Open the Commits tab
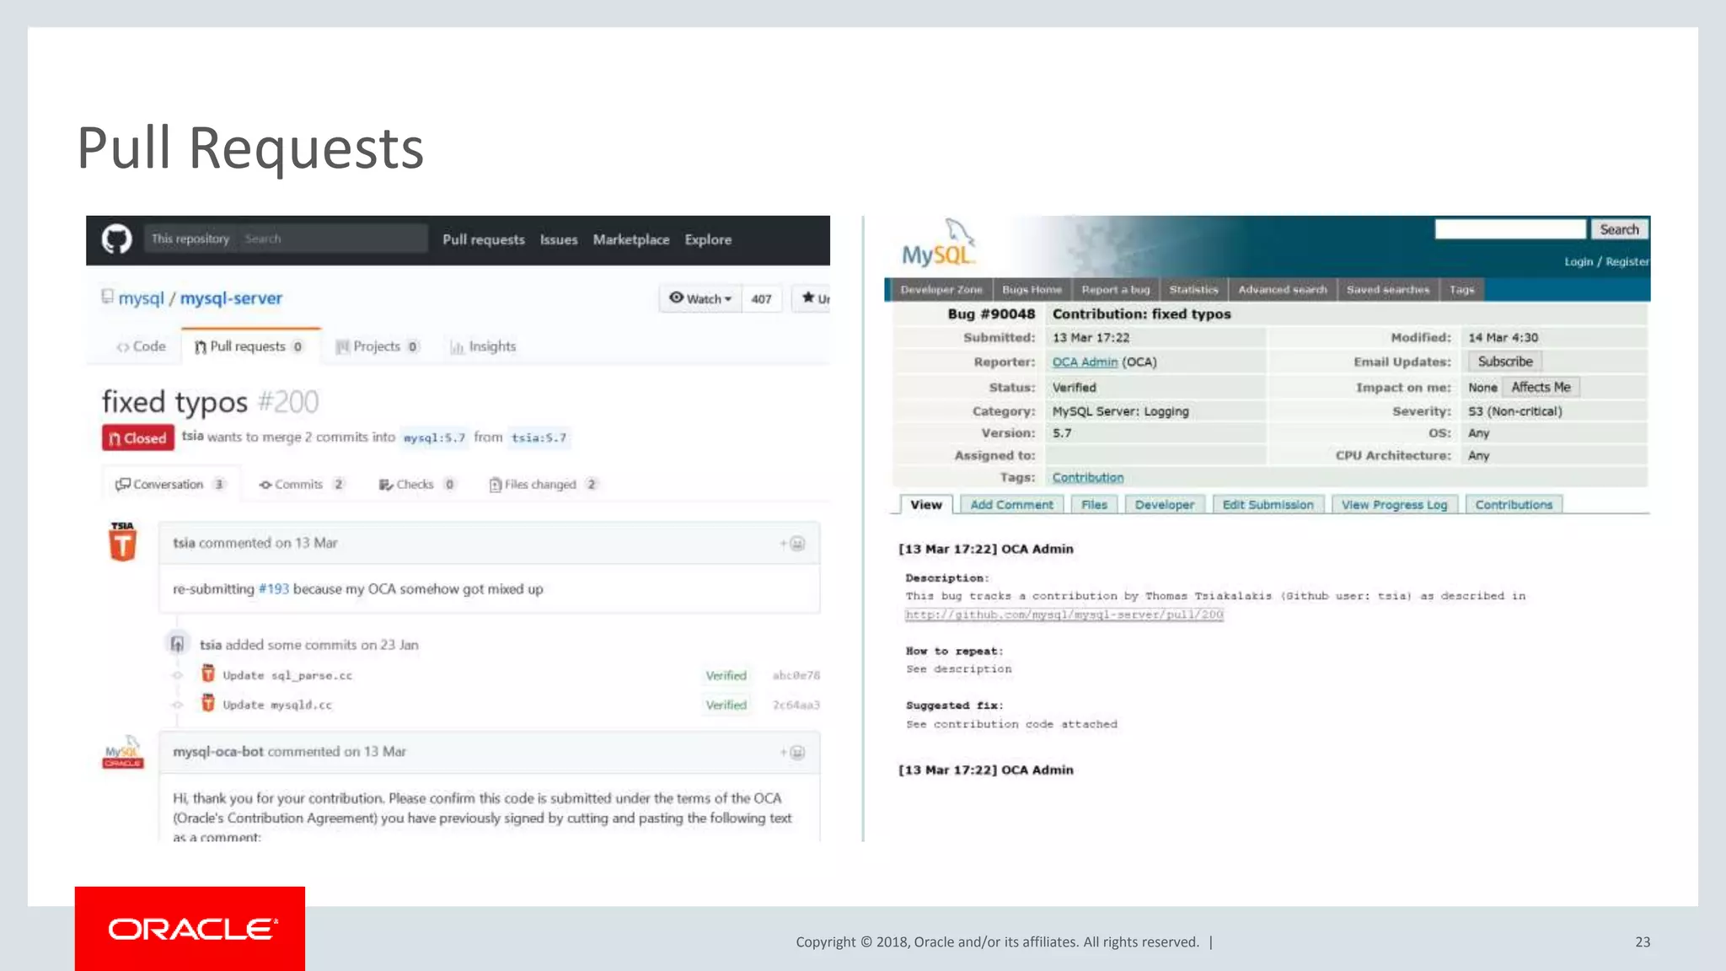The width and height of the screenshot is (1726, 971). (302, 485)
